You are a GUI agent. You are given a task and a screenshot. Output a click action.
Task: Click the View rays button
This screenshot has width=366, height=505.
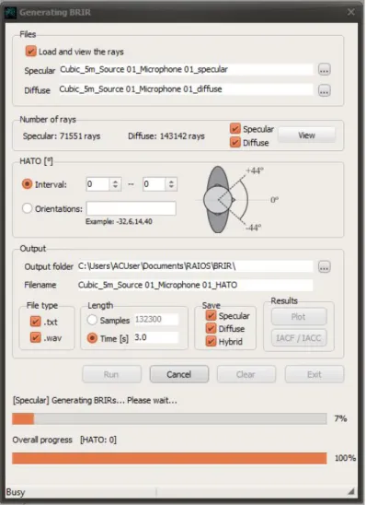tap(306, 135)
